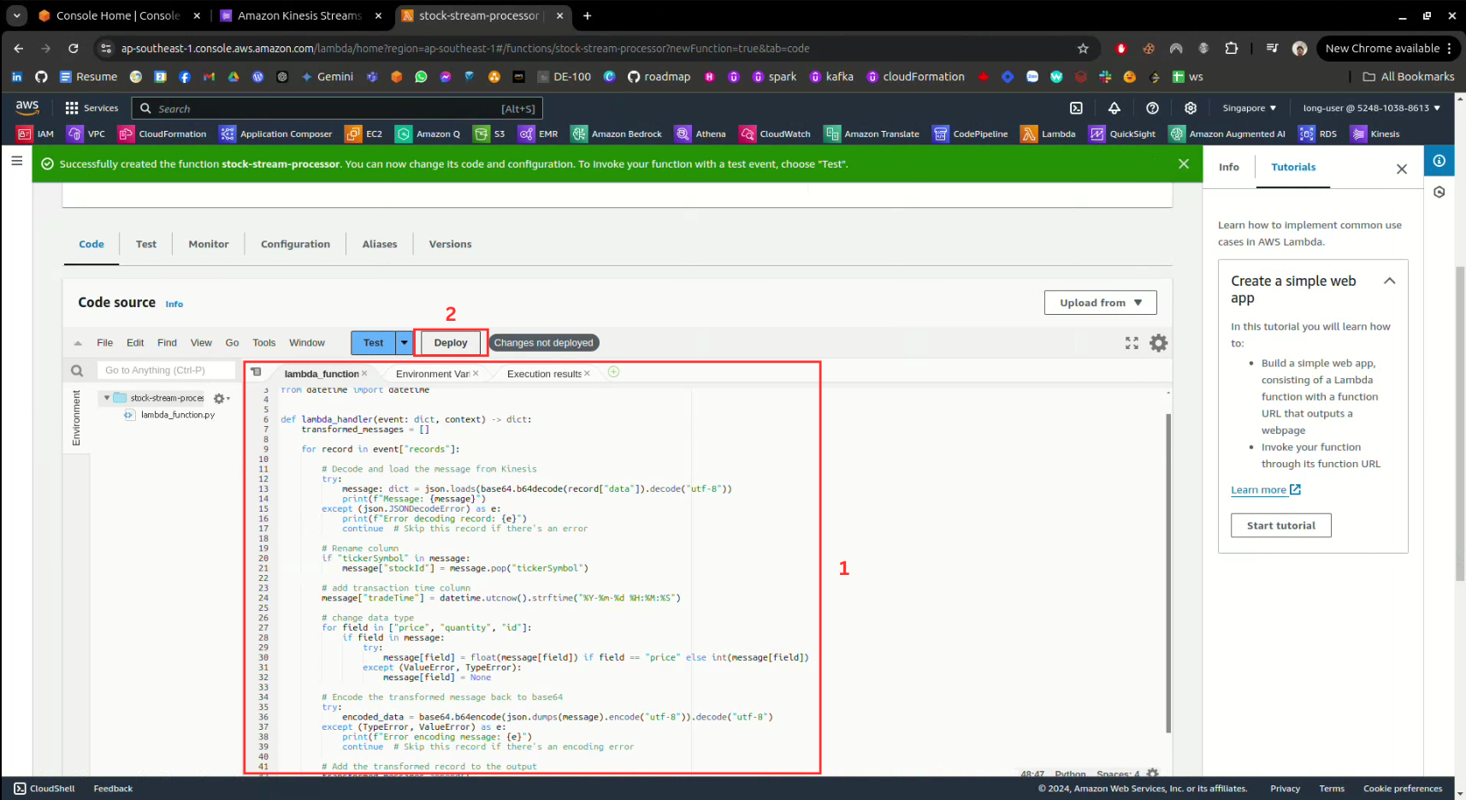
Task: Open the AWS console settings gear
Action: point(1190,108)
